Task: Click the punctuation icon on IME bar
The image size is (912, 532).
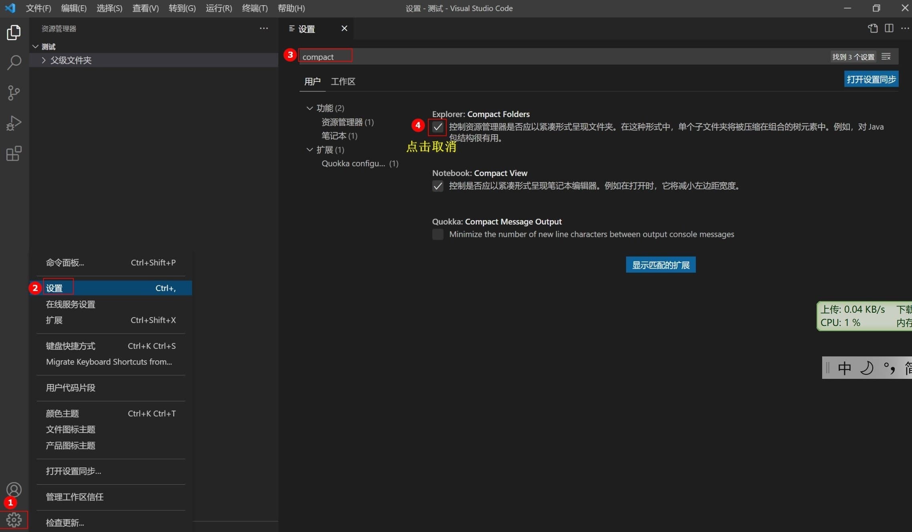Action: pos(889,368)
